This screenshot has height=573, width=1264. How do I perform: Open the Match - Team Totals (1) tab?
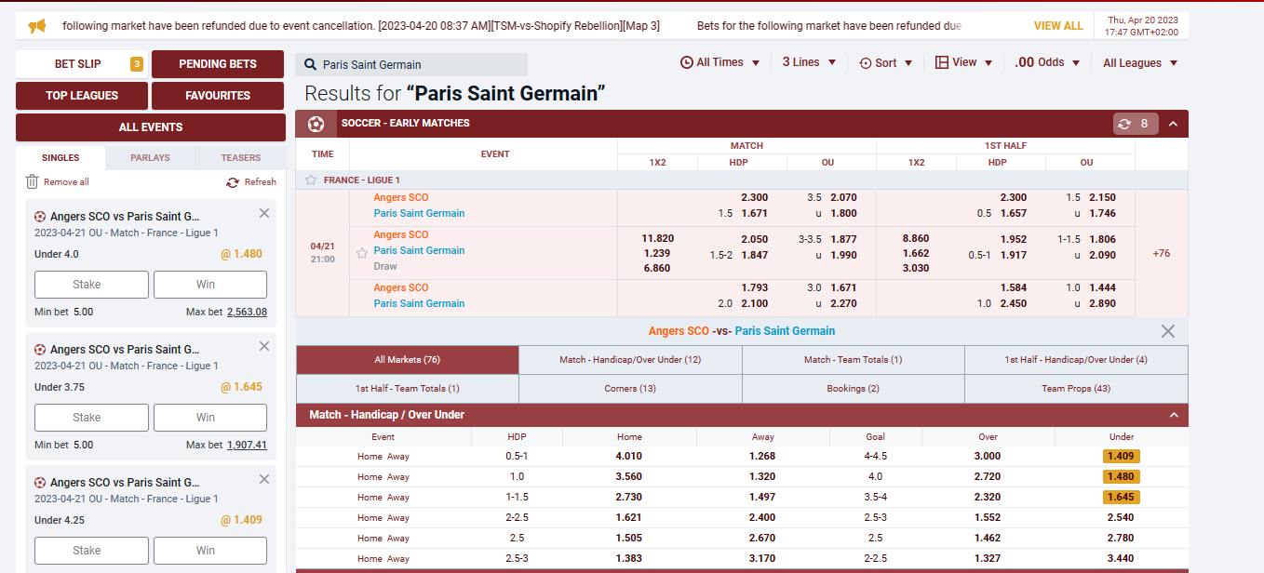point(854,360)
